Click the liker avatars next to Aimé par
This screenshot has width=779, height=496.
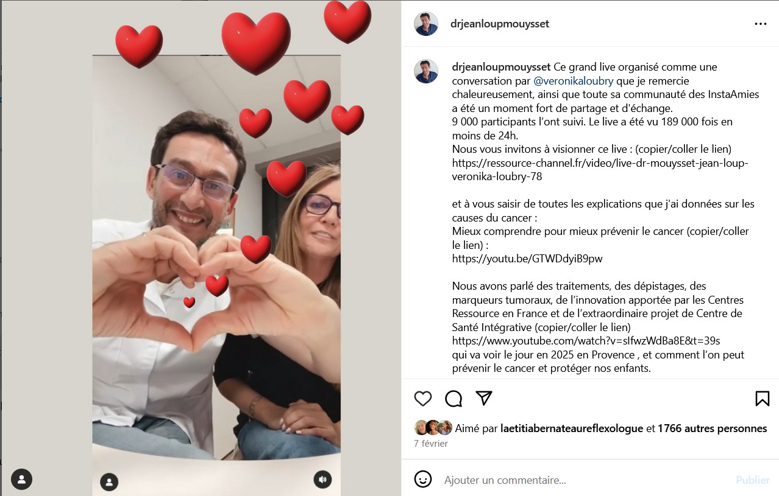pos(433,428)
